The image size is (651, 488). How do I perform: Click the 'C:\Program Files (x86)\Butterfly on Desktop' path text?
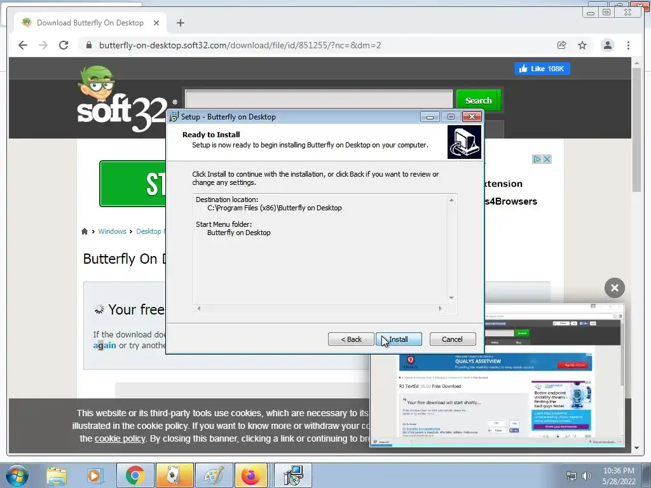click(275, 208)
